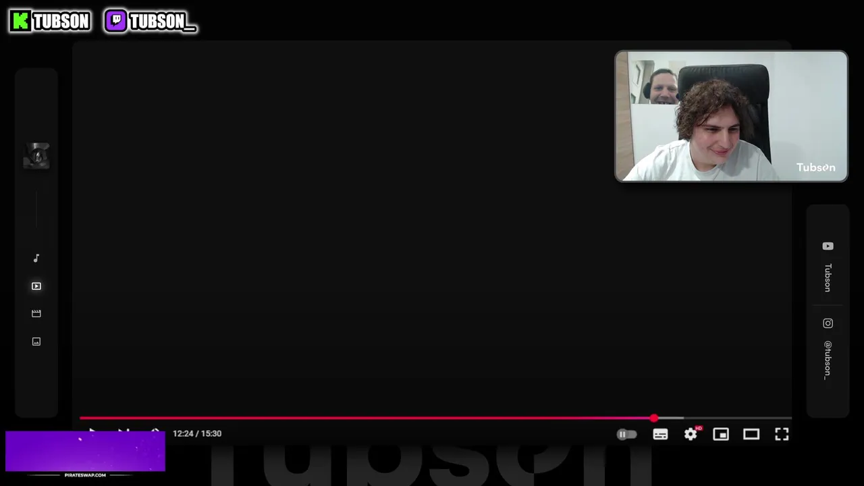Turn on subtitles with the captions icon
This screenshot has width=864, height=486.
[x=660, y=435]
